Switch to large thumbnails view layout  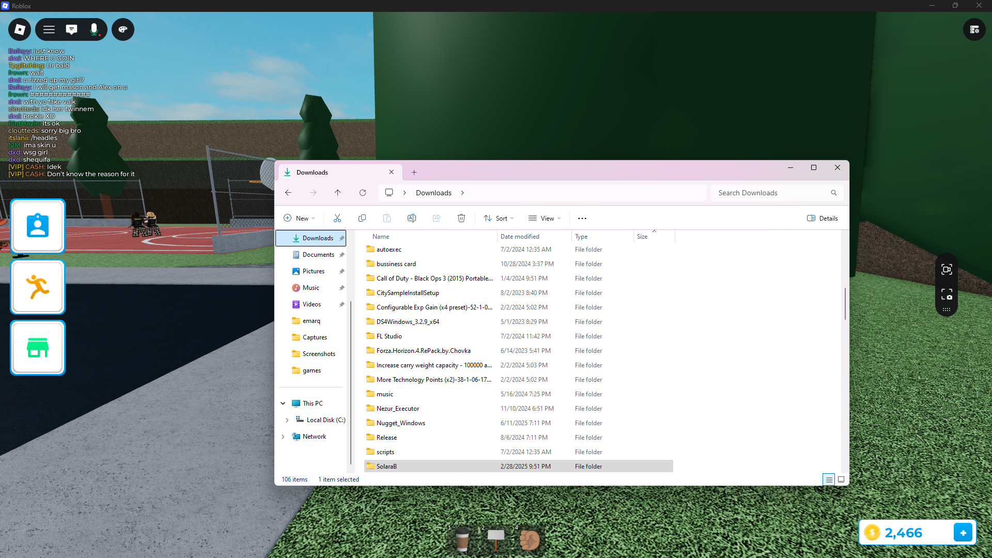tap(841, 479)
